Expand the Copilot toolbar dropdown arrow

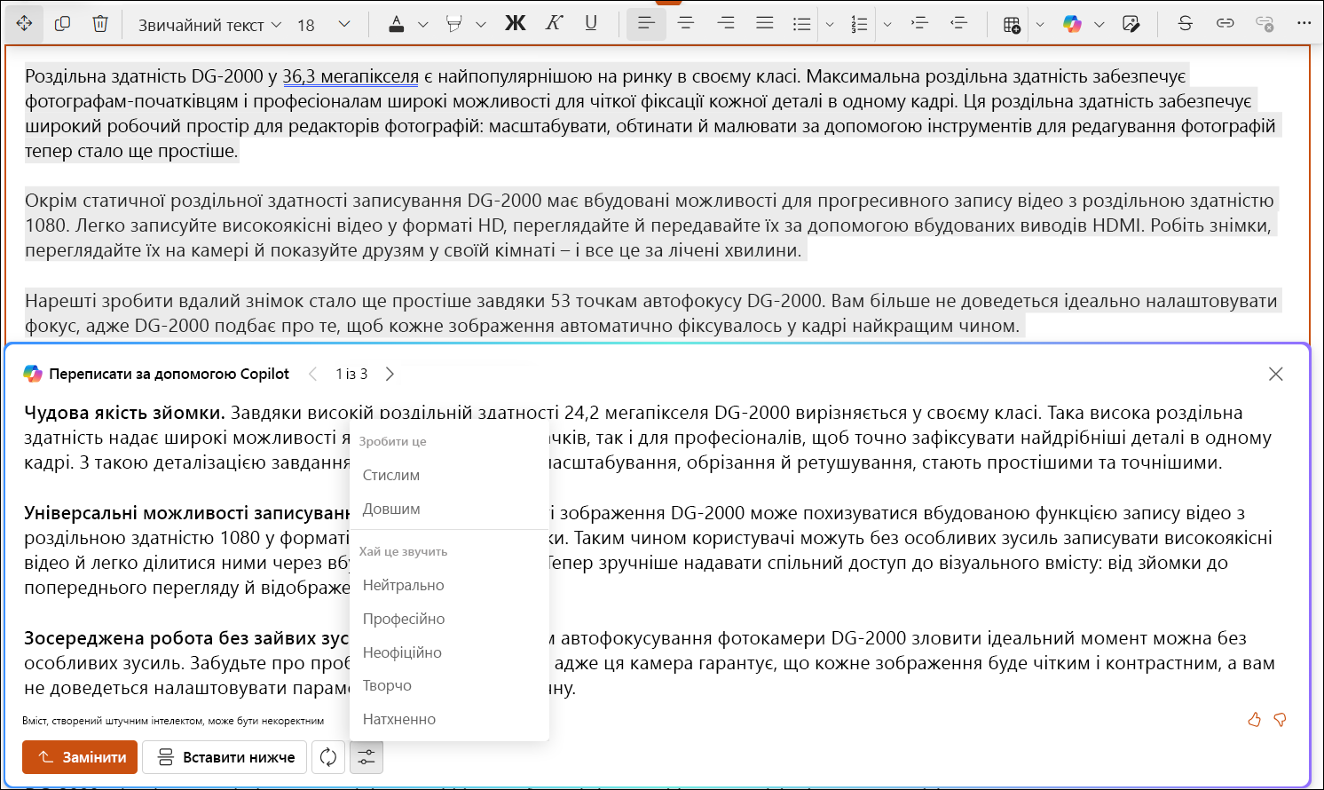pos(1099,25)
